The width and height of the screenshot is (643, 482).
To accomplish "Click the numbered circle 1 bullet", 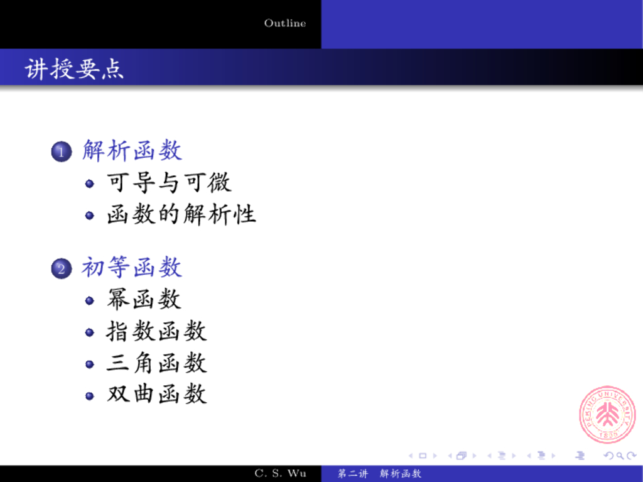I will point(62,152).
